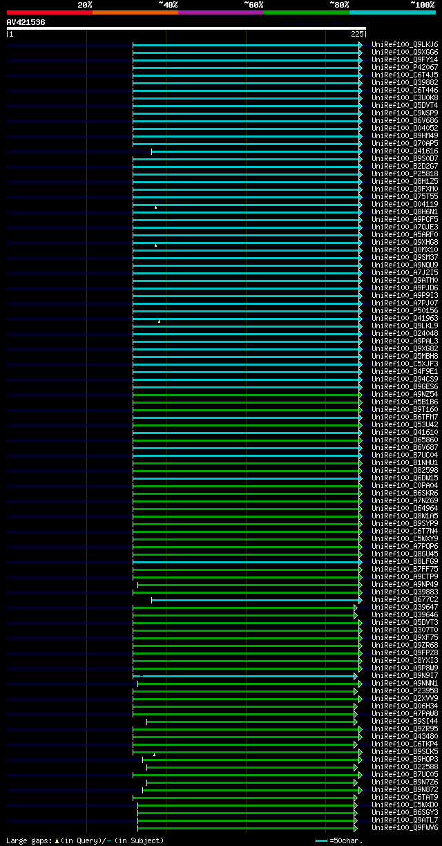Select hit label UniRef100_Q6DW15
Screen dimensions: 442x846
[405, 478]
